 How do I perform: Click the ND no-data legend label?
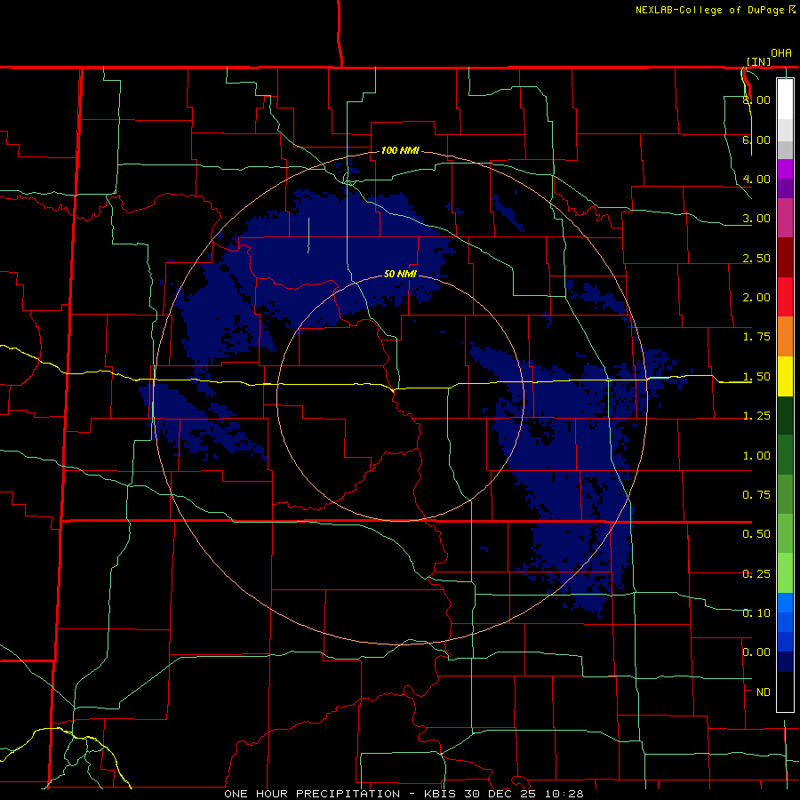coord(764,692)
